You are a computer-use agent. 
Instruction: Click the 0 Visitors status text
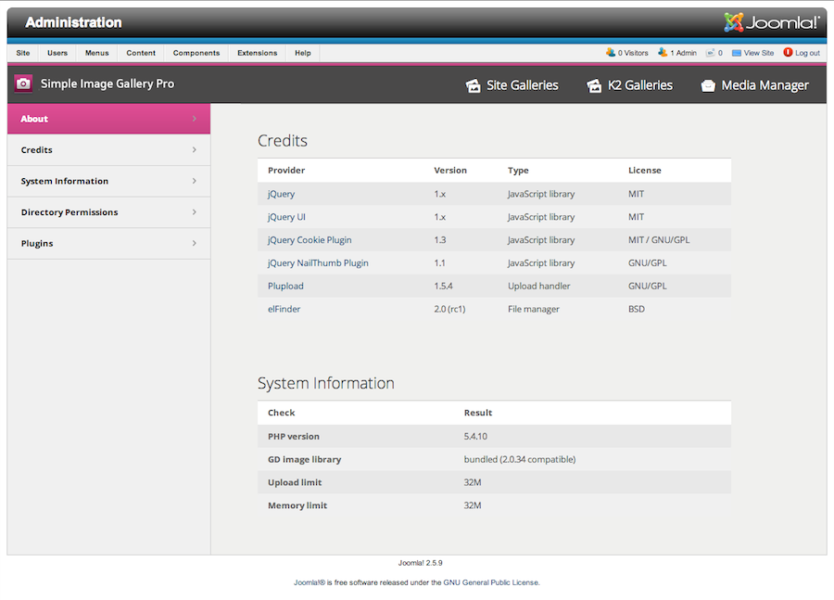click(633, 53)
